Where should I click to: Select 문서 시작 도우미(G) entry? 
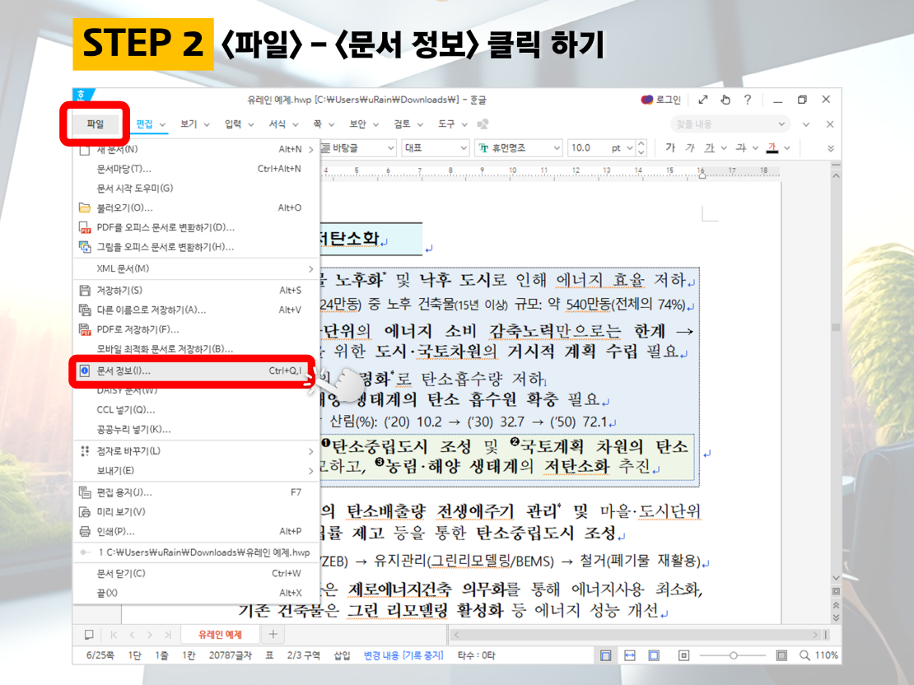(197, 189)
